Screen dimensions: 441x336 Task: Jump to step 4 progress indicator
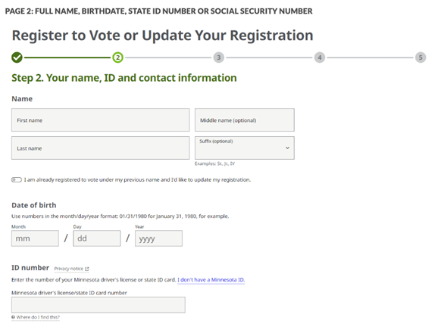pyautogui.click(x=320, y=58)
